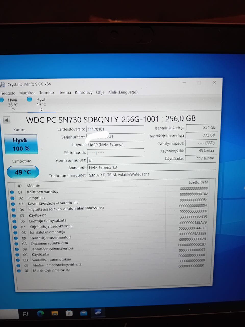Click the previous disk arrow button

[7, 120]
